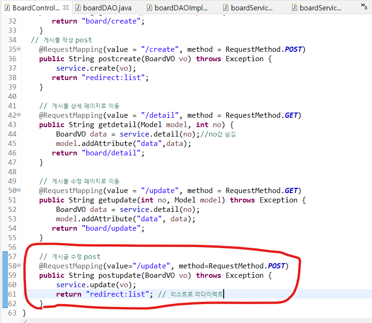Click RequestMethod.POST on line 58

tap(247, 266)
